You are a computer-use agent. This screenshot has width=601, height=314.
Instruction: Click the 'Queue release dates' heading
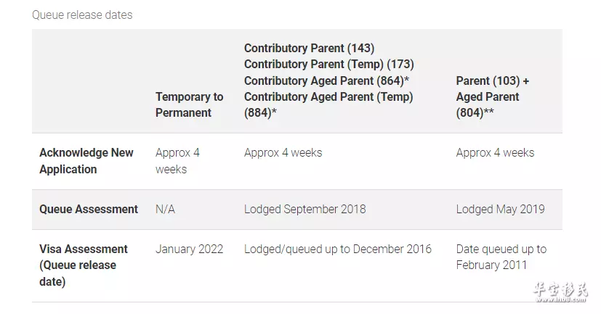pyautogui.click(x=82, y=15)
